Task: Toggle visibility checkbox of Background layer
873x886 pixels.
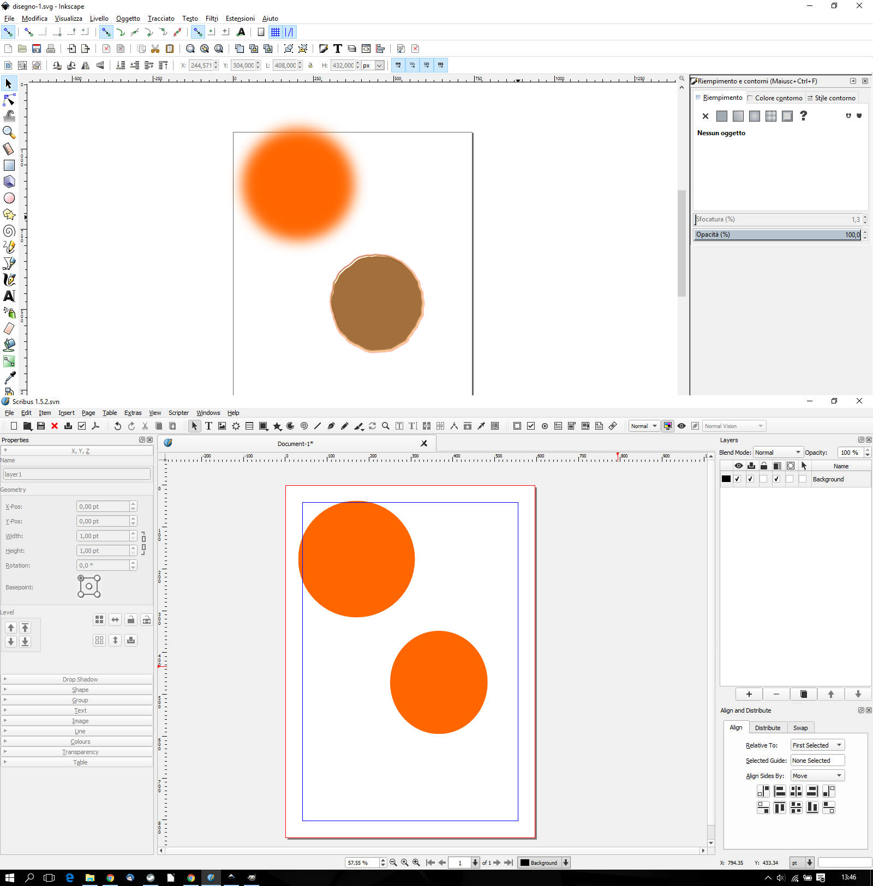Action: [738, 479]
